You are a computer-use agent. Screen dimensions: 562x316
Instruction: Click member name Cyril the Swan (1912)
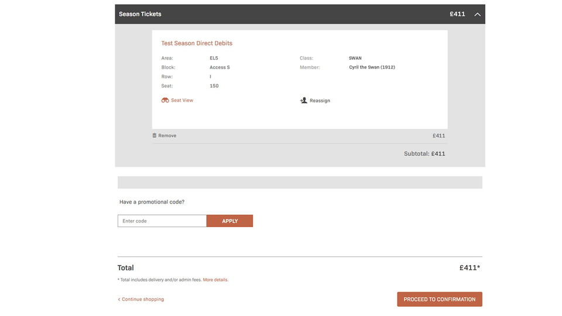(372, 67)
